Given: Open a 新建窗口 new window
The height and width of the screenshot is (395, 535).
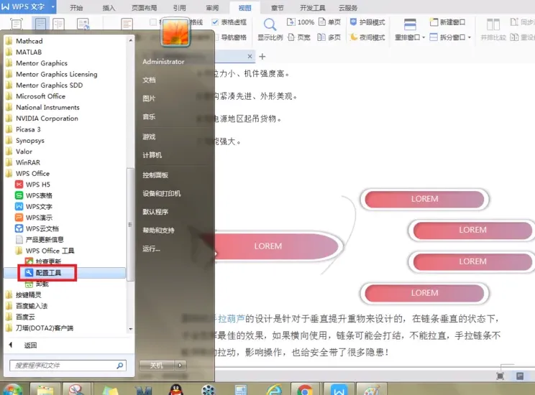Looking at the screenshot, I should pyautogui.click(x=447, y=22).
